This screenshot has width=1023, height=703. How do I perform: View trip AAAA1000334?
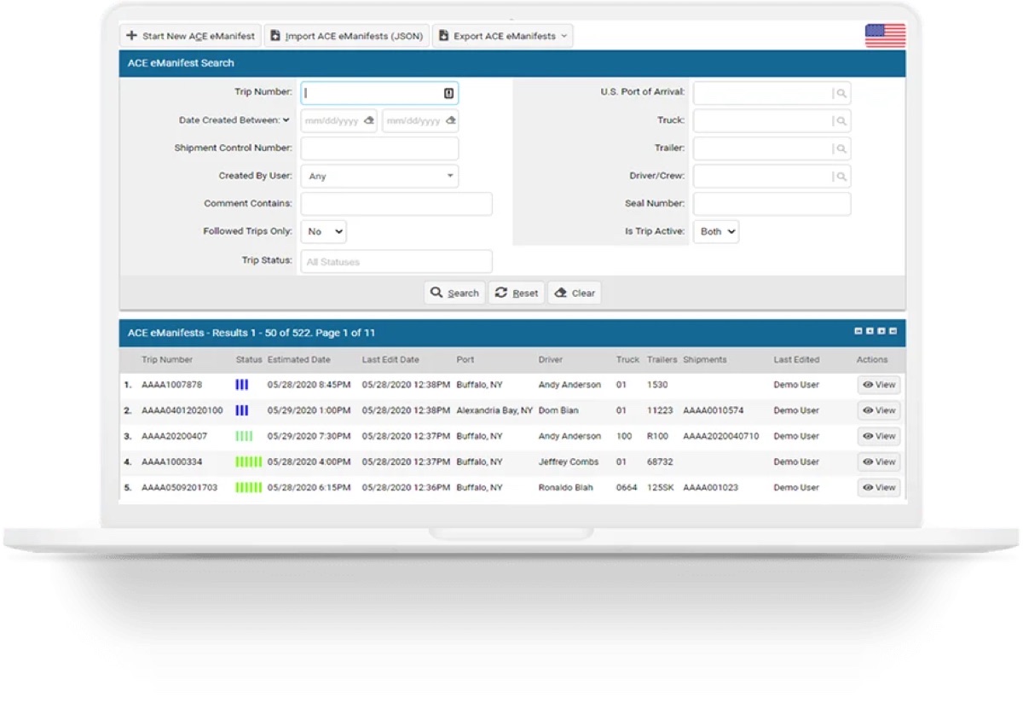pos(879,462)
